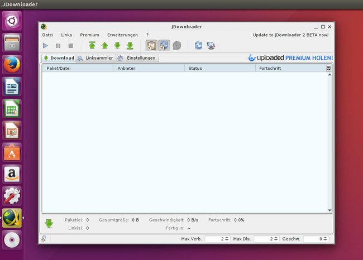Viewport: 363px width, 260px height.
Task: Move selection to top of list
Action: 92,45
